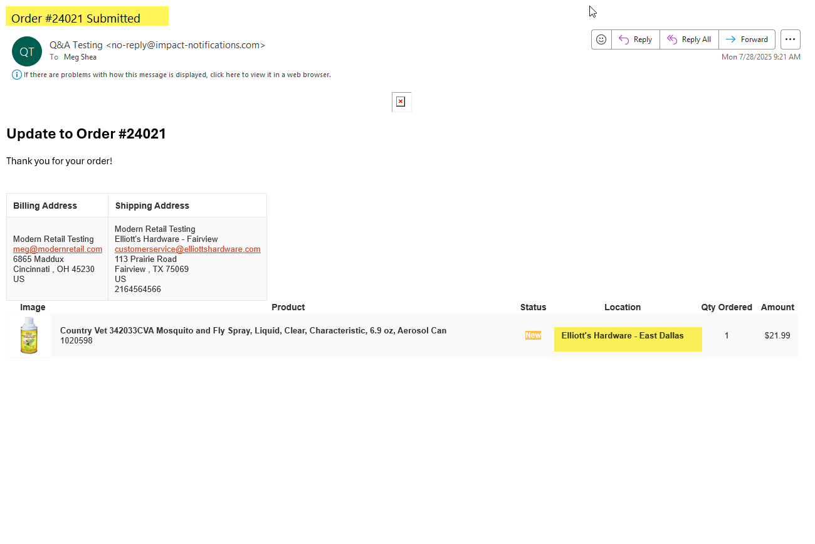Select the phone number 2164564566

[138, 290]
